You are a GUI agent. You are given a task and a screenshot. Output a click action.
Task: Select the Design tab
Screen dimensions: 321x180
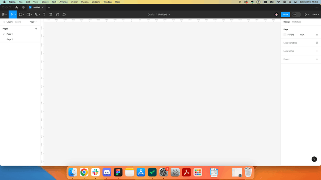[x=286, y=22]
